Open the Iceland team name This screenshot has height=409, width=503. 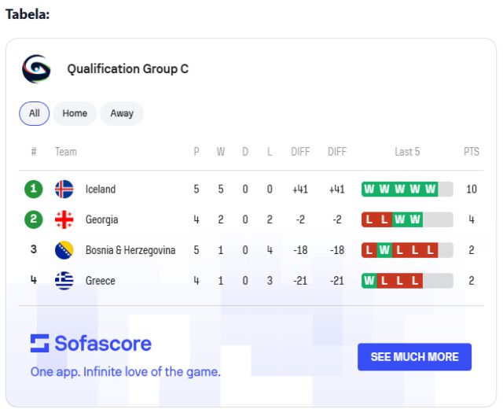(x=101, y=189)
